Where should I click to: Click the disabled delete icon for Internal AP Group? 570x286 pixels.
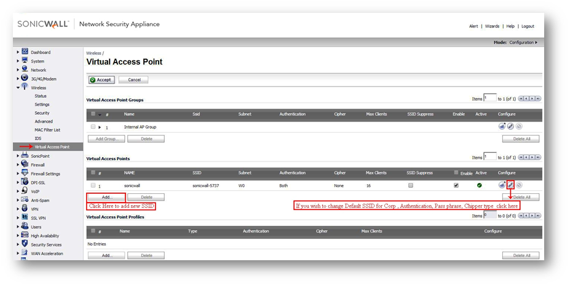pyautogui.click(x=519, y=126)
